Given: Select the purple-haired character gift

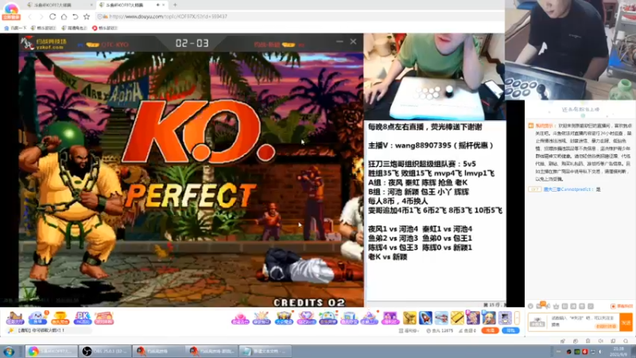Looking at the screenshot, I should (x=473, y=317).
